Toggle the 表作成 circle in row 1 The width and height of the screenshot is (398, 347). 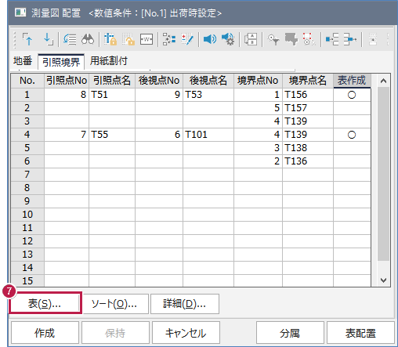point(352,95)
